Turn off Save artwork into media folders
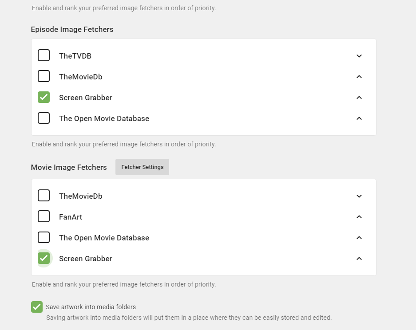This screenshot has height=330, width=416. pyautogui.click(x=37, y=307)
